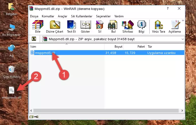
Task: Open the Komutlar menu
Action: click(48, 16)
